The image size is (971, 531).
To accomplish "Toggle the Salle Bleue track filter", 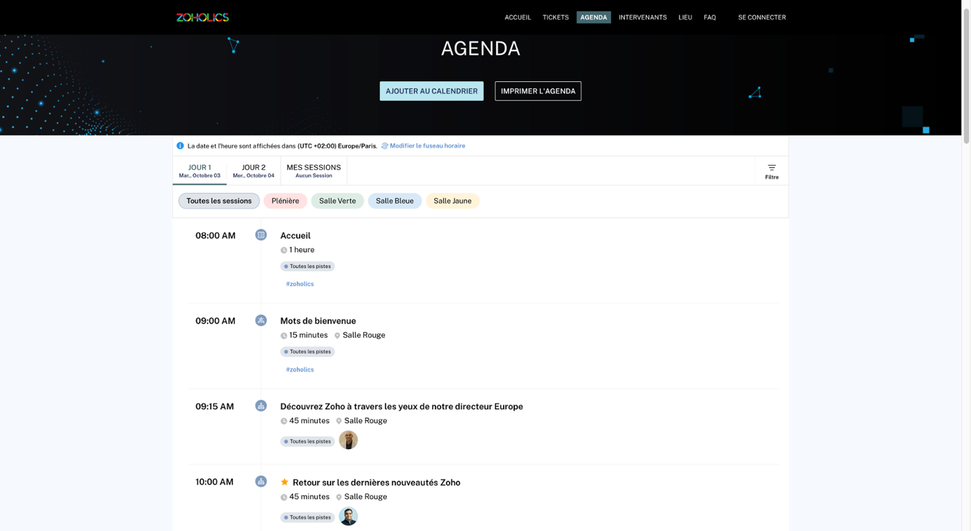I will (394, 201).
